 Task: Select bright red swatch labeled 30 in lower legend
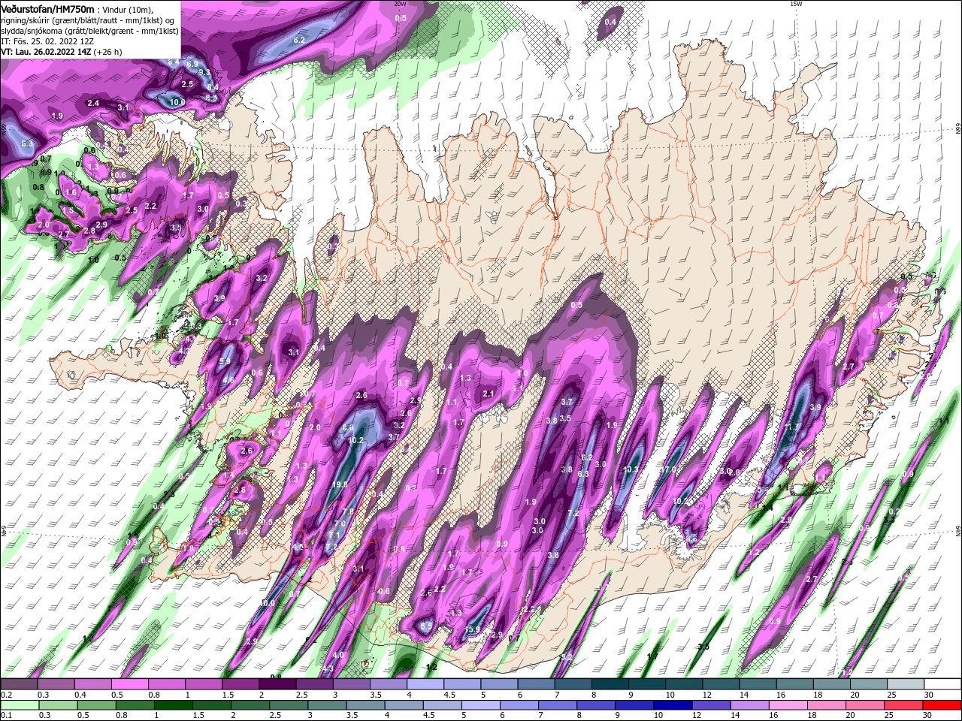[x=942, y=705]
